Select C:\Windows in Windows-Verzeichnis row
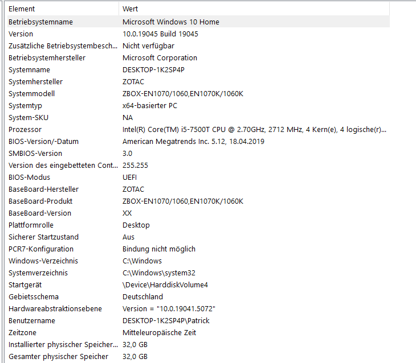416x363 pixels. 142,261
